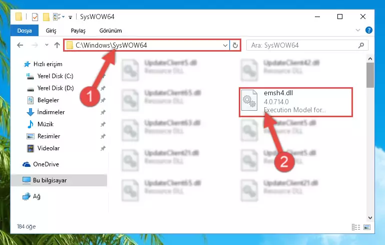
Task: Open Müzik folder in sidebar
Action: (x=46, y=124)
